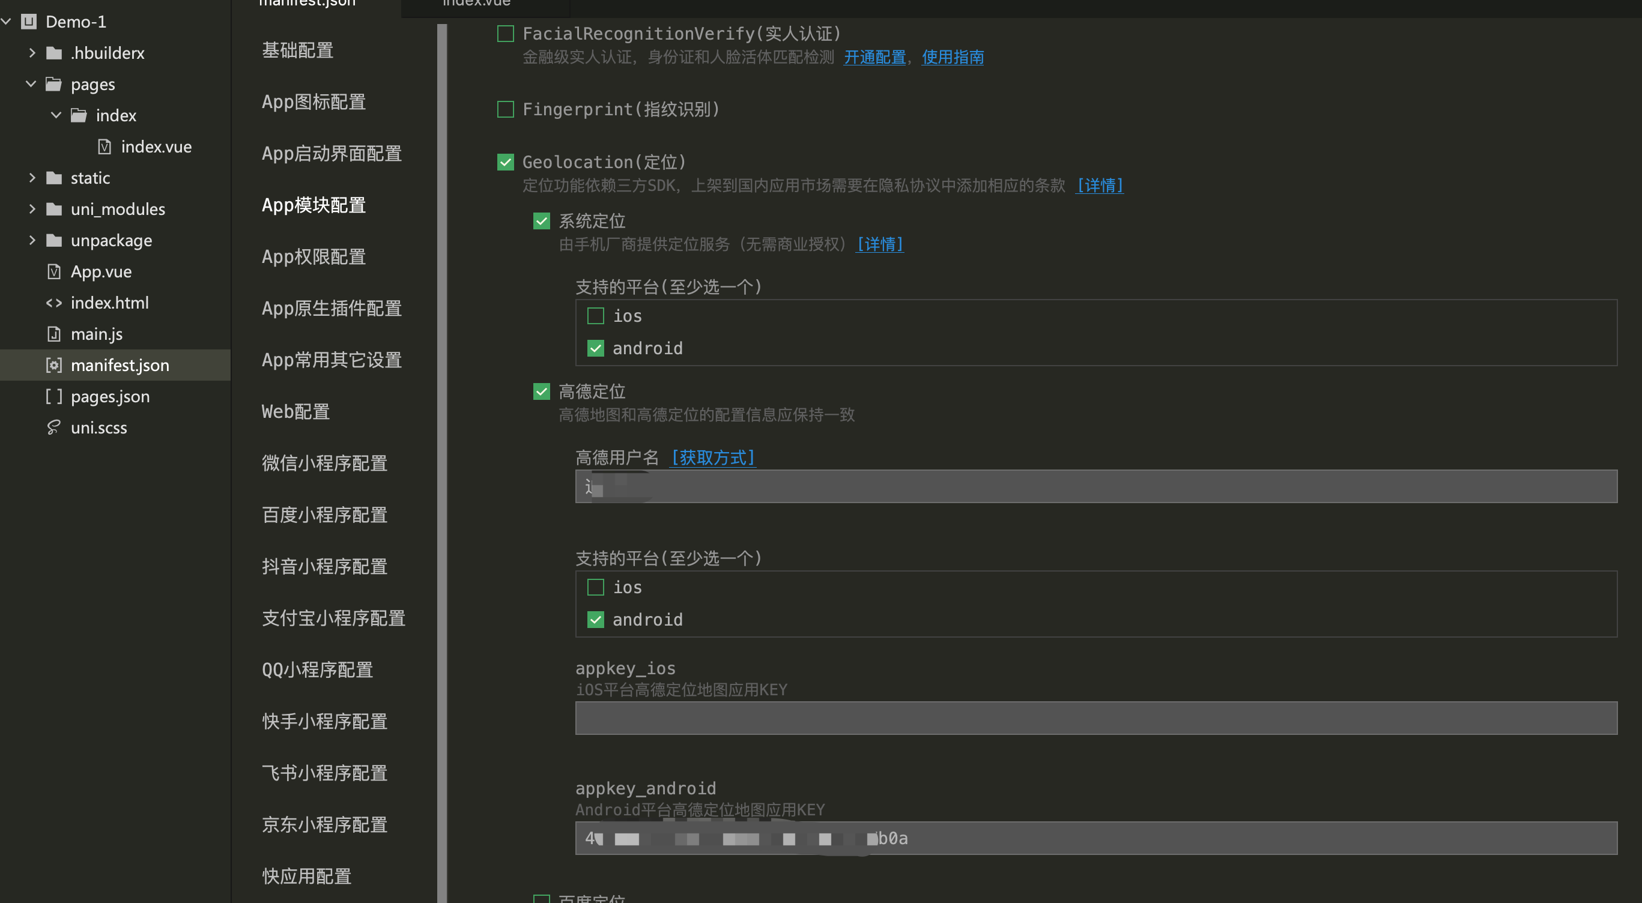
Task: Open 快手小程序配置 section
Action: [324, 722]
